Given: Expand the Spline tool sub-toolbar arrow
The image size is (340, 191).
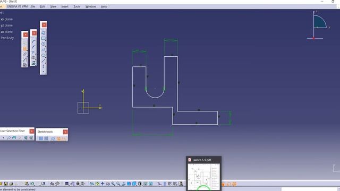Looking at the screenshot, I should [x=46, y=52].
